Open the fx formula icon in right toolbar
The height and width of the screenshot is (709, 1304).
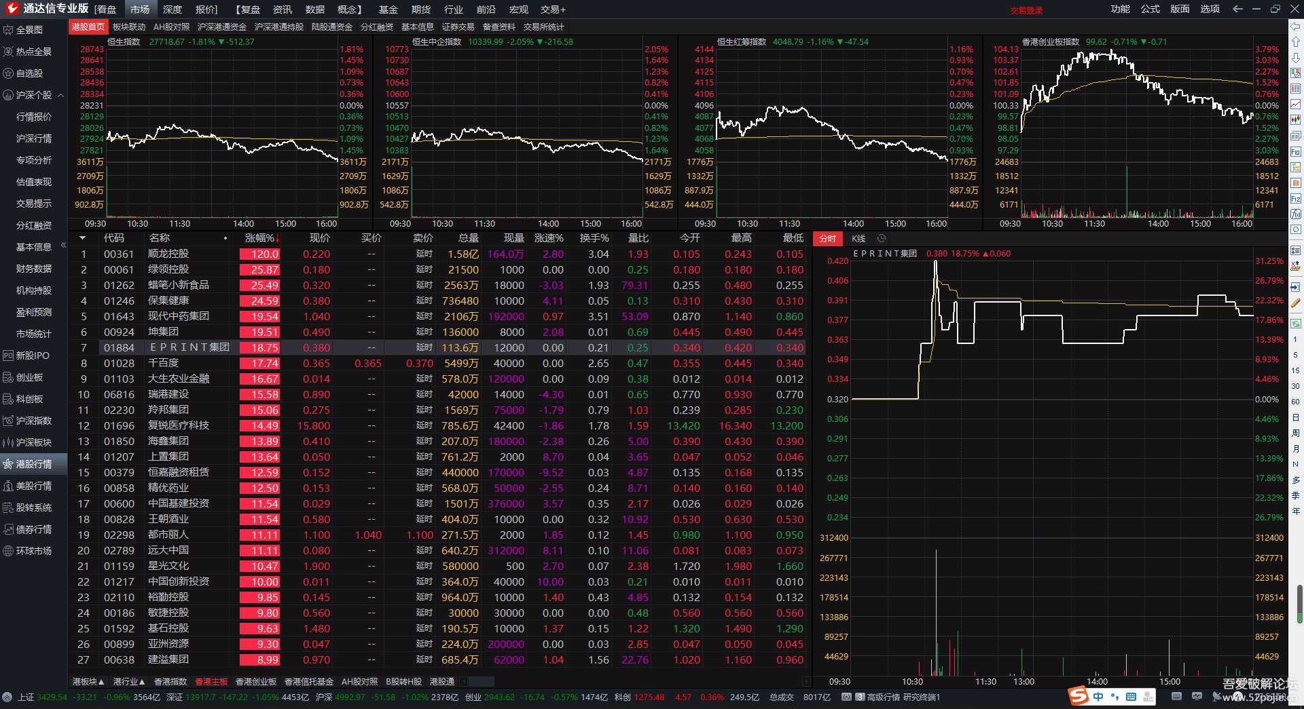point(1296,214)
